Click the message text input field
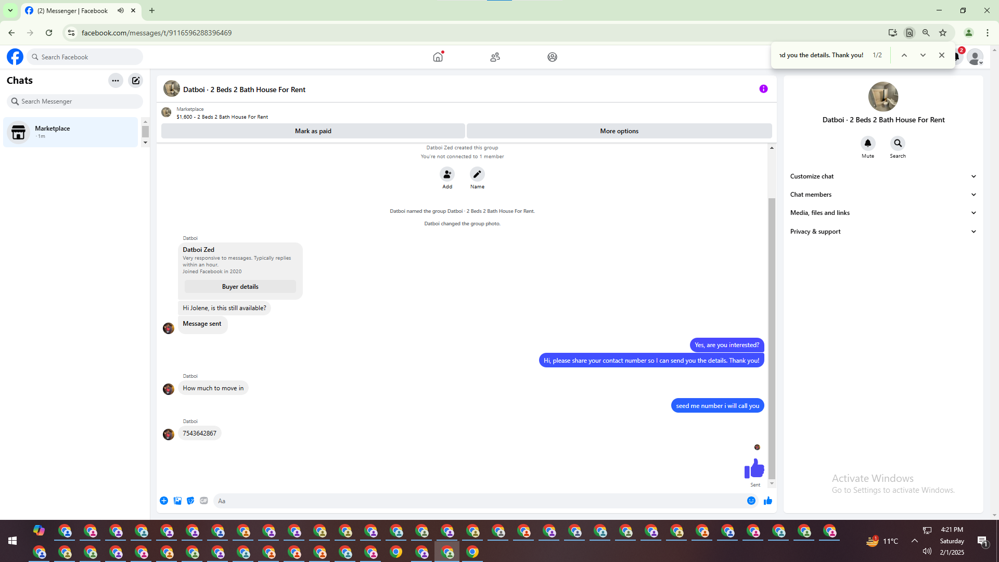The height and width of the screenshot is (562, 999). coord(479,501)
